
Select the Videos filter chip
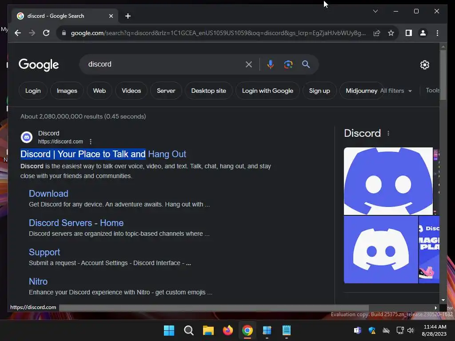point(131,91)
